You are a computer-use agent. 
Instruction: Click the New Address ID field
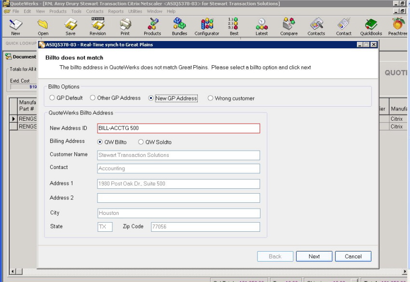pyautogui.click(x=178, y=128)
